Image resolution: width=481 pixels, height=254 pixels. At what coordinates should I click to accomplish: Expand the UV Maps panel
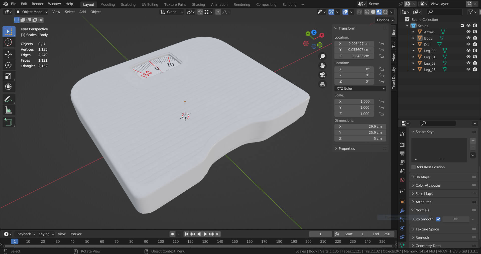click(422, 177)
